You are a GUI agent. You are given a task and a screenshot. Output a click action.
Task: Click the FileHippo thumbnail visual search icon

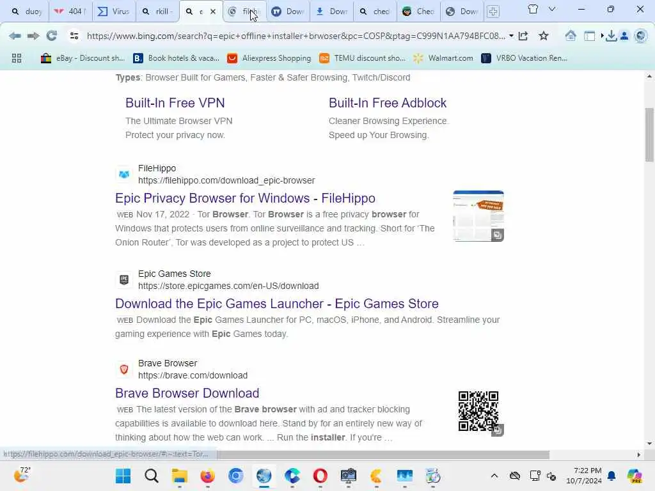click(497, 235)
